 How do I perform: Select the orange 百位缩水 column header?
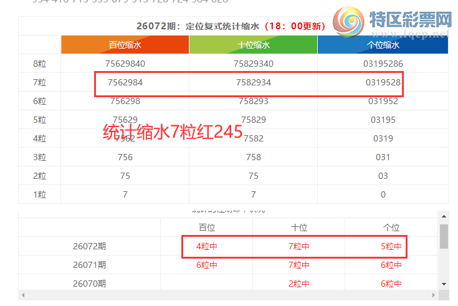tap(125, 45)
